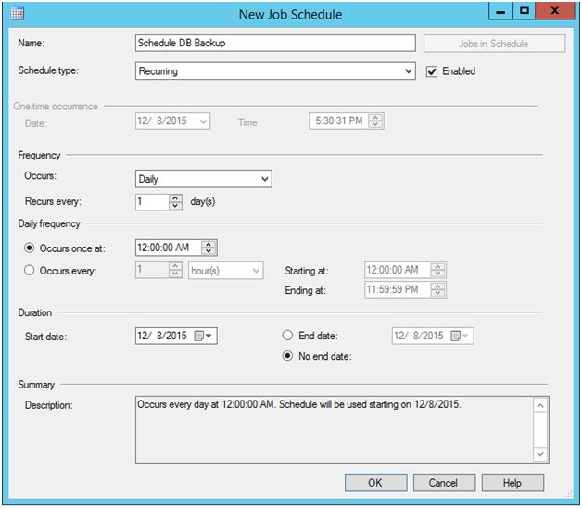This screenshot has width=582, height=509.
Task: Click the schedule window icon in title bar
Action: [x=17, y=14]
